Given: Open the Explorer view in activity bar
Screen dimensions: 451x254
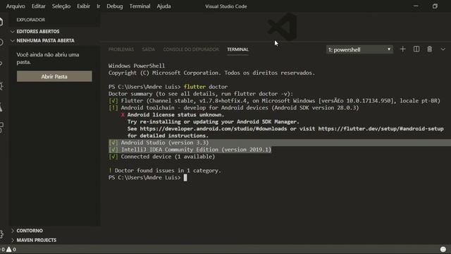Looking at the screenshot, I should (1, 22).
